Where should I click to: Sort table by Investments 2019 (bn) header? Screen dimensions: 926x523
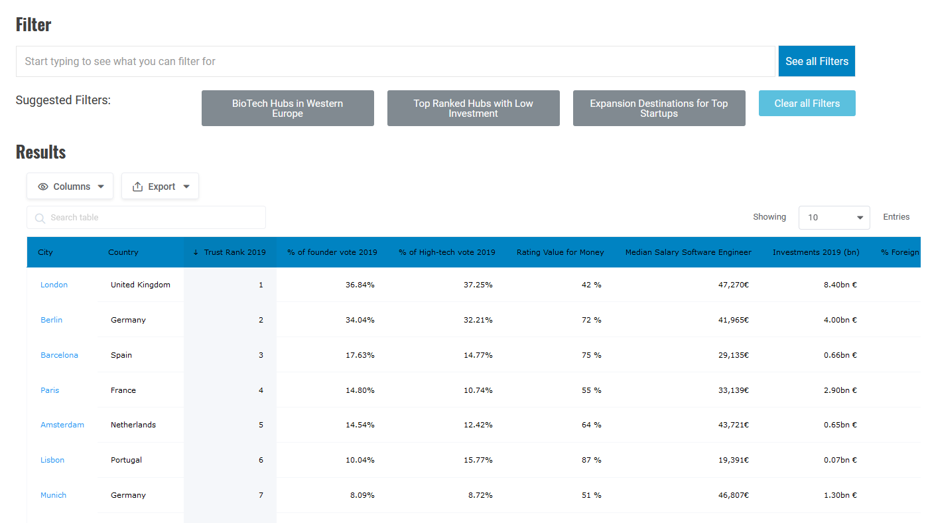(815, 252)
